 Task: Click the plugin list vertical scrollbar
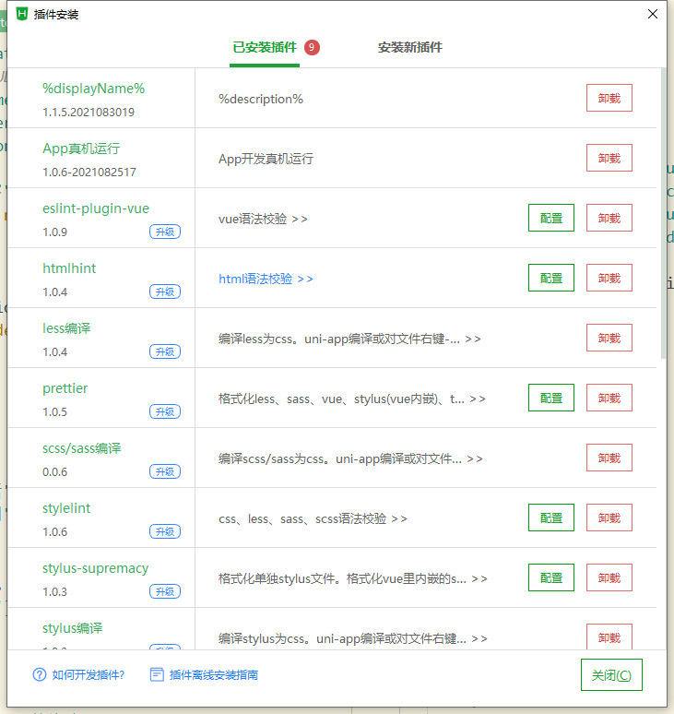coord(663,212)
